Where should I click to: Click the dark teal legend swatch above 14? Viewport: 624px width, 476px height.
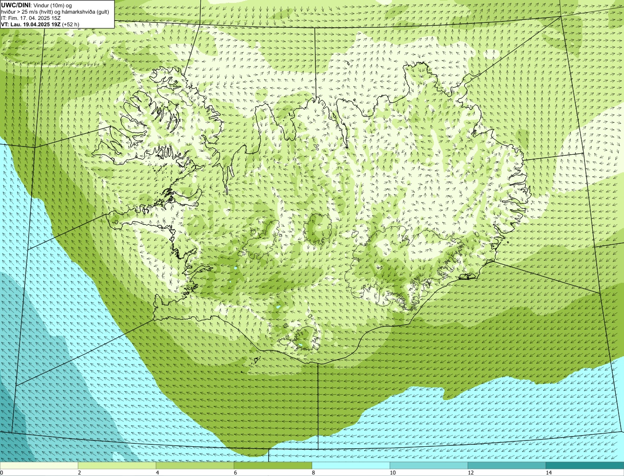pos(585,465)
